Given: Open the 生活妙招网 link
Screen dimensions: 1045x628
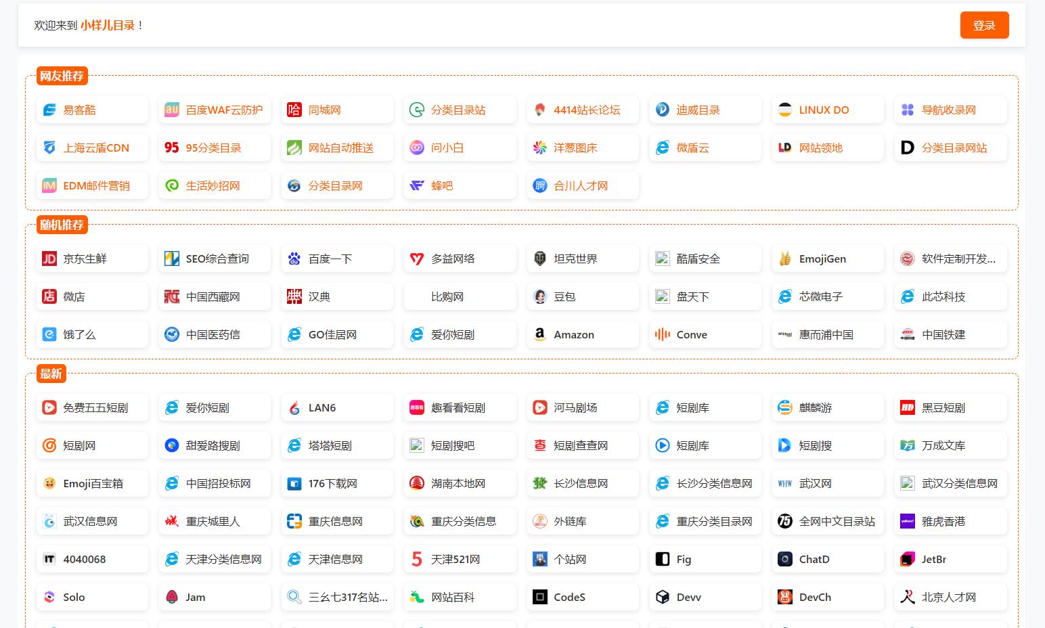Looking at the screenshot, I should point(213,185).
